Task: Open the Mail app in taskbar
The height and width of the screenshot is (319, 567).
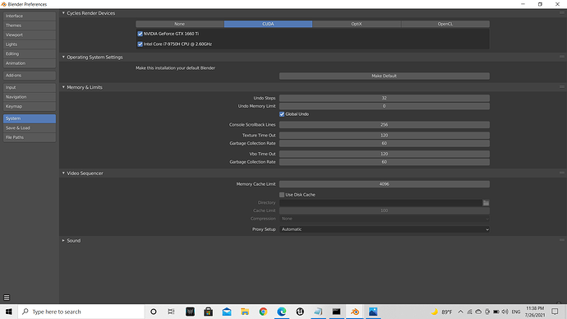Action: pos(227,312)
